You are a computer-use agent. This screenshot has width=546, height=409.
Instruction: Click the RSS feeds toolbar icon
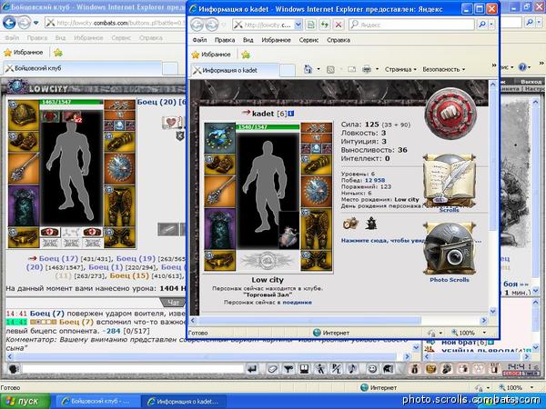[330, 70]
